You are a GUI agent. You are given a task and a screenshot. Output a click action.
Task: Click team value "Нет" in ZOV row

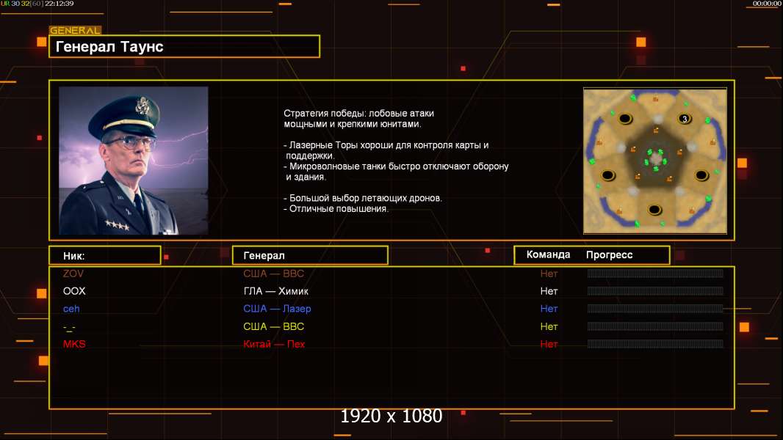[549, 274]
